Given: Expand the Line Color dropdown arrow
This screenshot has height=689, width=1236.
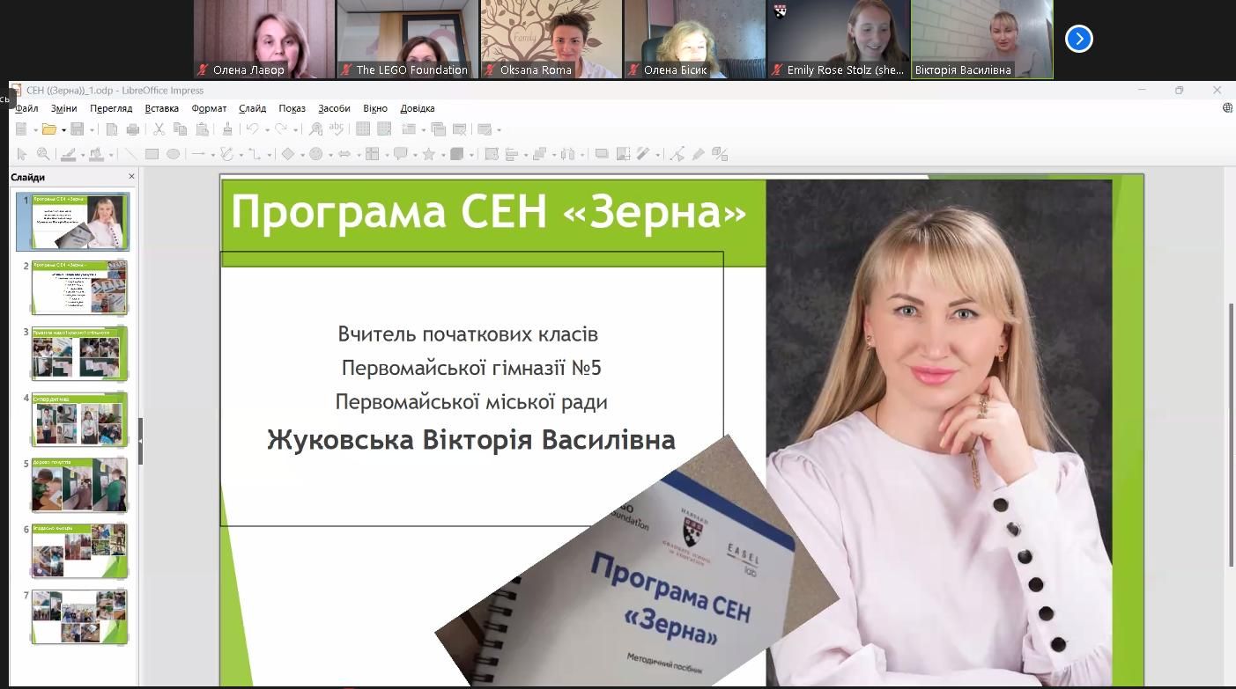Looking at the screenshot, I should click(83, 155).
